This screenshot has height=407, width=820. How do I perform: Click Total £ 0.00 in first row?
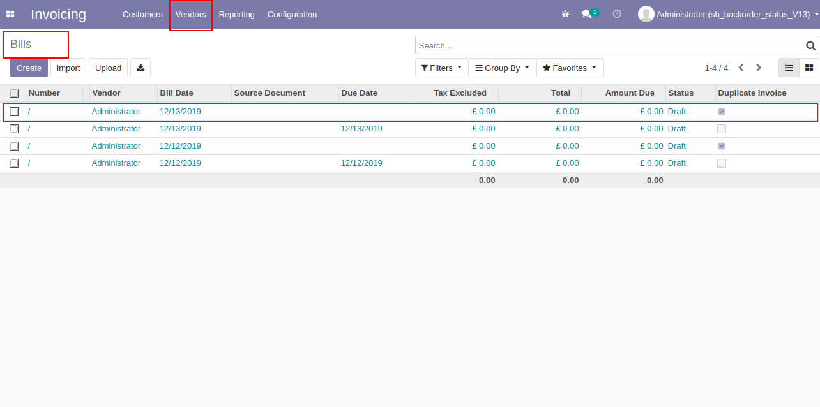(567, 112)
